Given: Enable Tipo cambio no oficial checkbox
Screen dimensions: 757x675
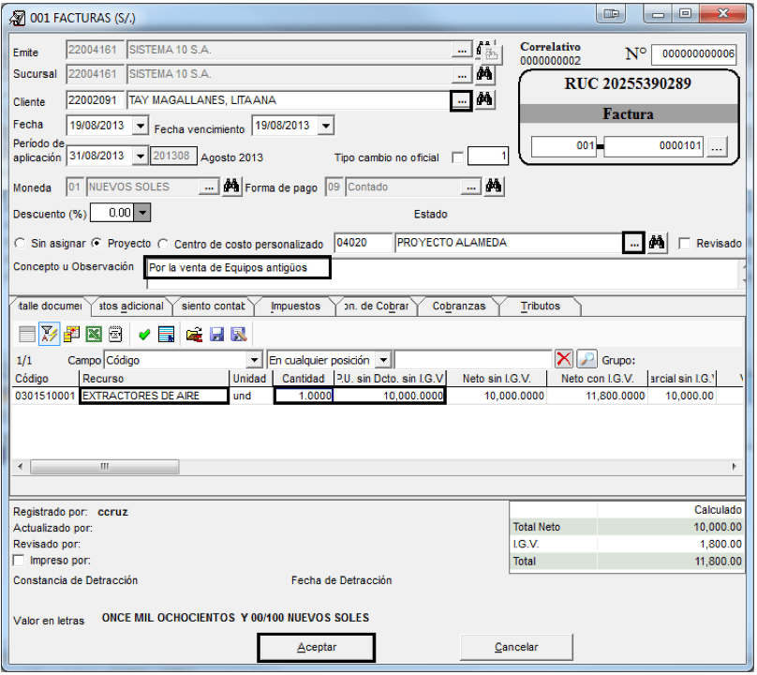Looking at the screenshot, I should tap(457, 158).
